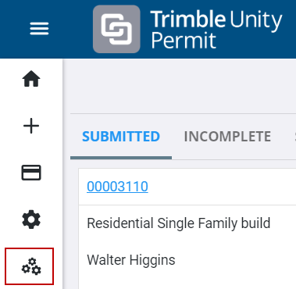The image size is (296, 289).
Task: Open payments via the credit card icon
Action: coord(31,173)
